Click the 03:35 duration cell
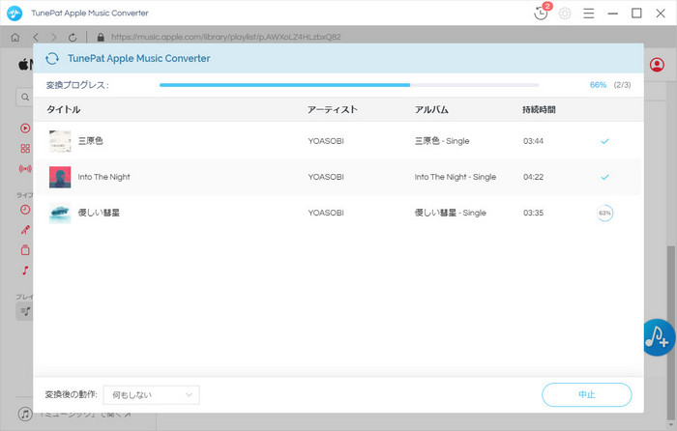Screen dimensions: 677x431 point(533,213)
